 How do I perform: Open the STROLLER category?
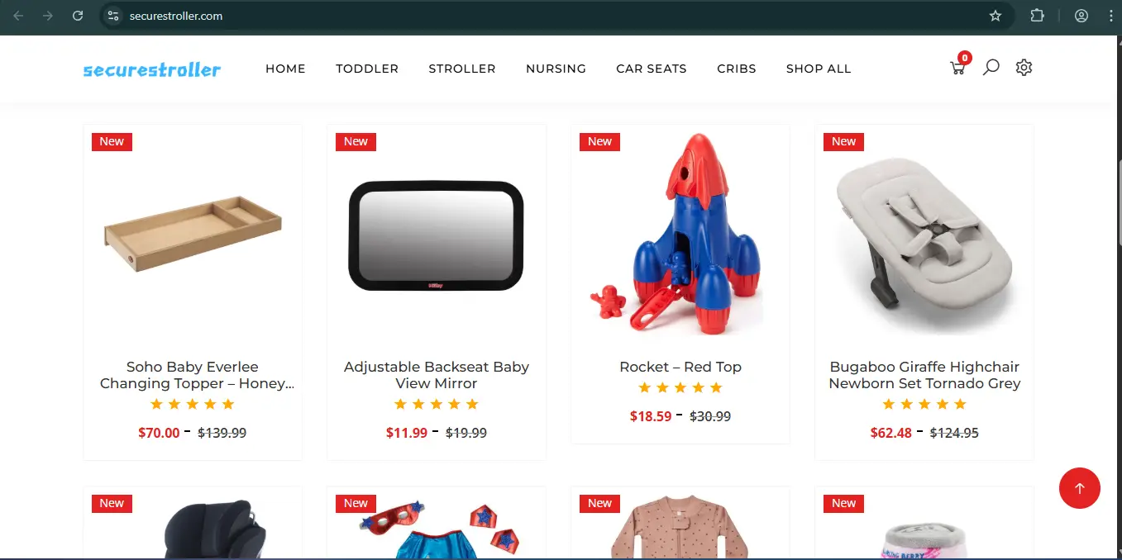462,69
